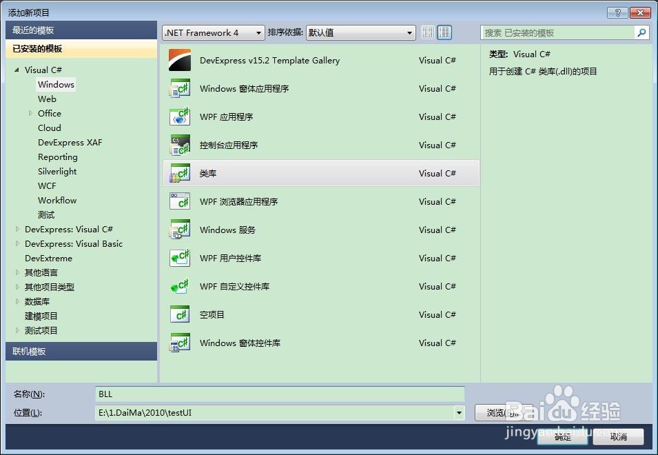This screenshot has height=455, width=658.
Task: Select the WPF 自定义控件库 template name
Action: tap(234, 286)
